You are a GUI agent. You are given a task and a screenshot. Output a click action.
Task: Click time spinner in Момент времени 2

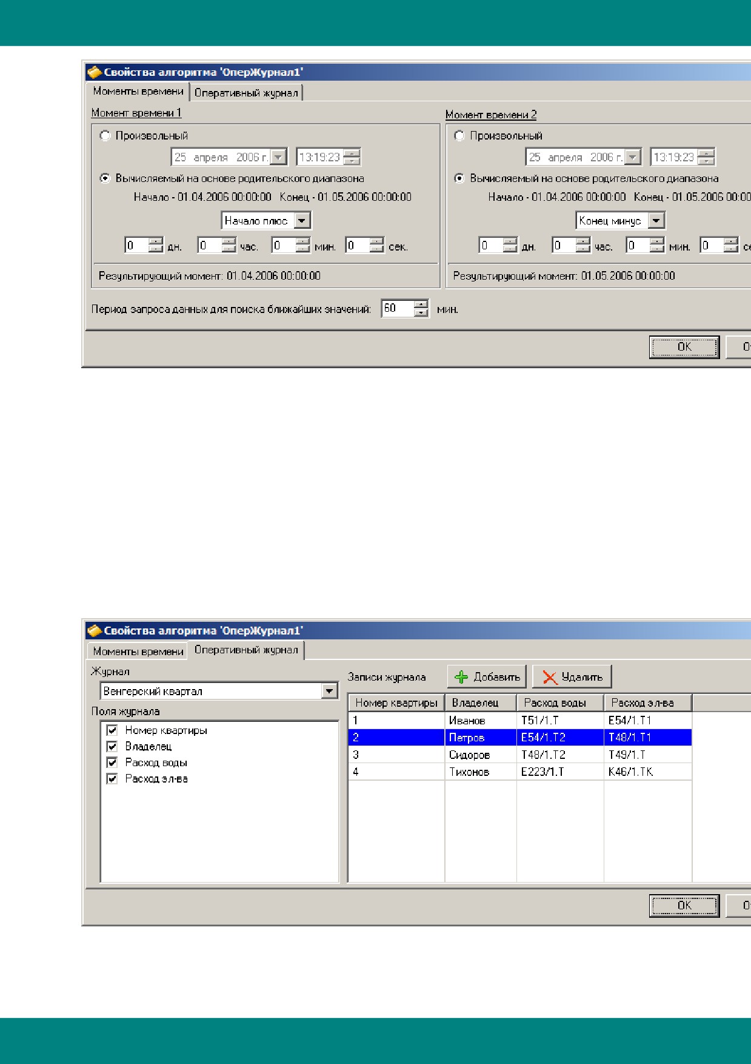pos(706,157)
